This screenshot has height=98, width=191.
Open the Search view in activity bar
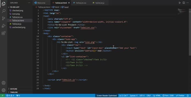4,11
